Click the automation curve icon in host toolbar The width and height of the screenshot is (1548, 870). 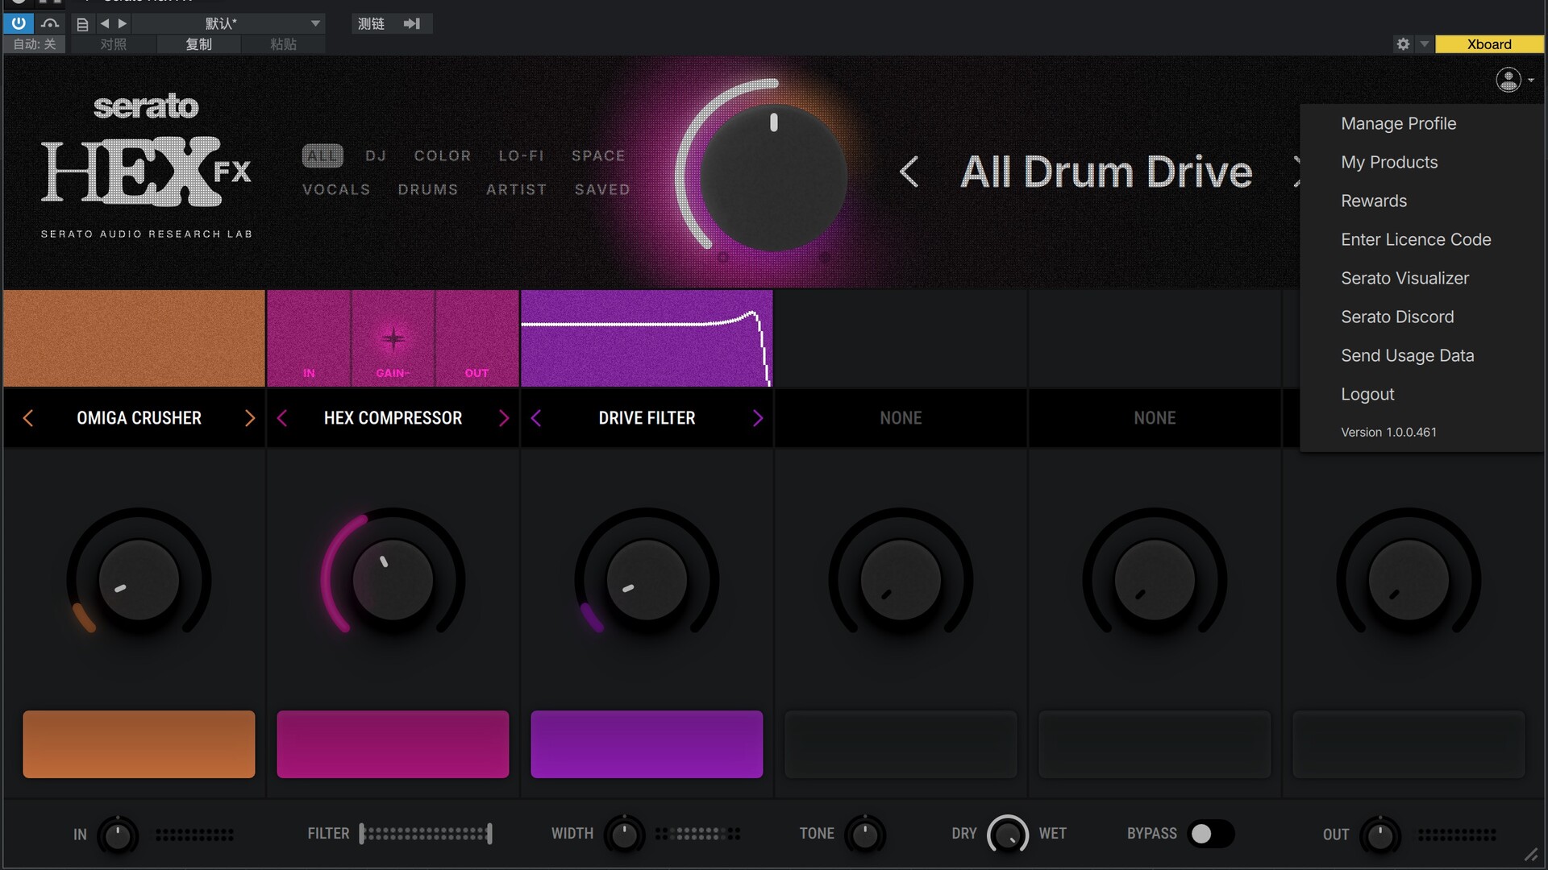pos(50,23)
